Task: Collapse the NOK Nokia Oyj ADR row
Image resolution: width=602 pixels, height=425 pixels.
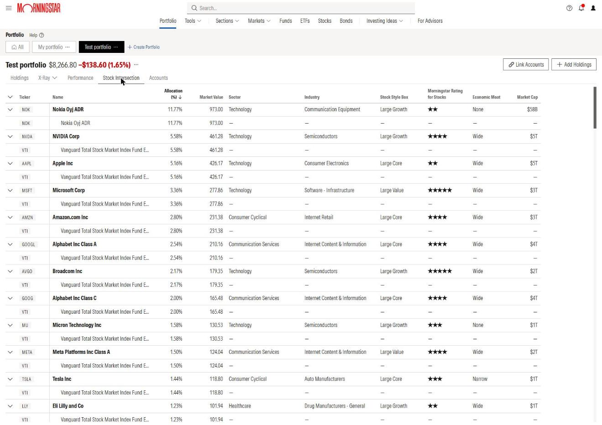Action: tap(10, 109)
